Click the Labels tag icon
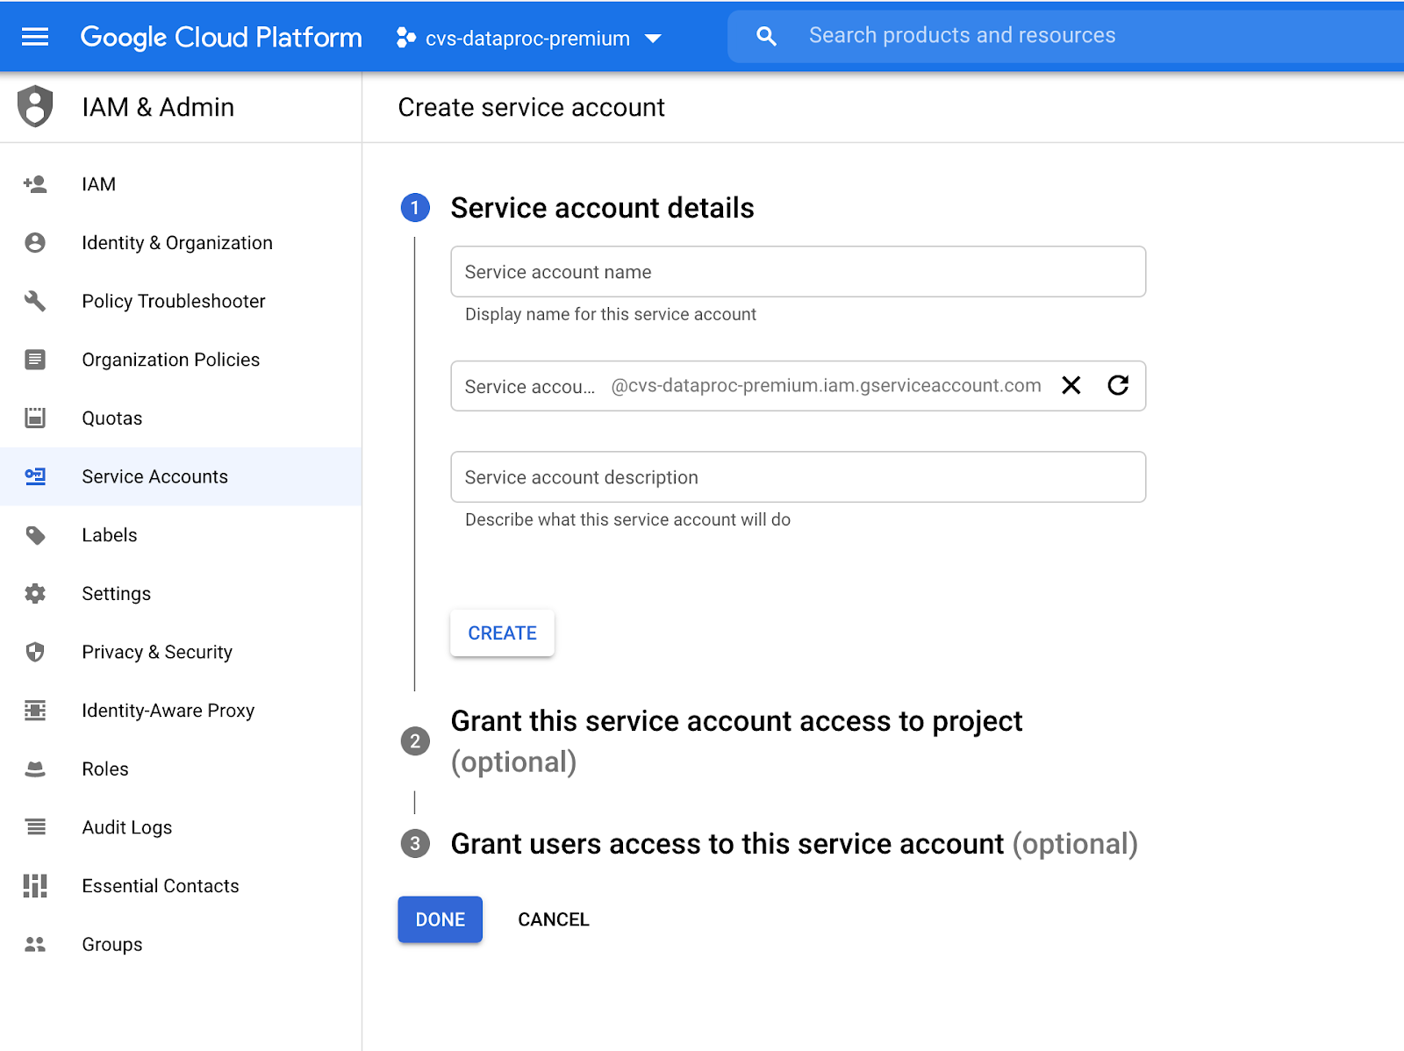Screen dimensions: 1404x1051 click(35, 535)
